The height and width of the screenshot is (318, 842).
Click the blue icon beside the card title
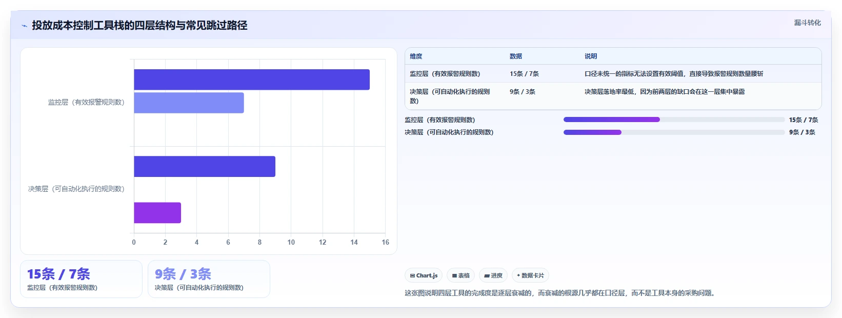tap(24, 26)
